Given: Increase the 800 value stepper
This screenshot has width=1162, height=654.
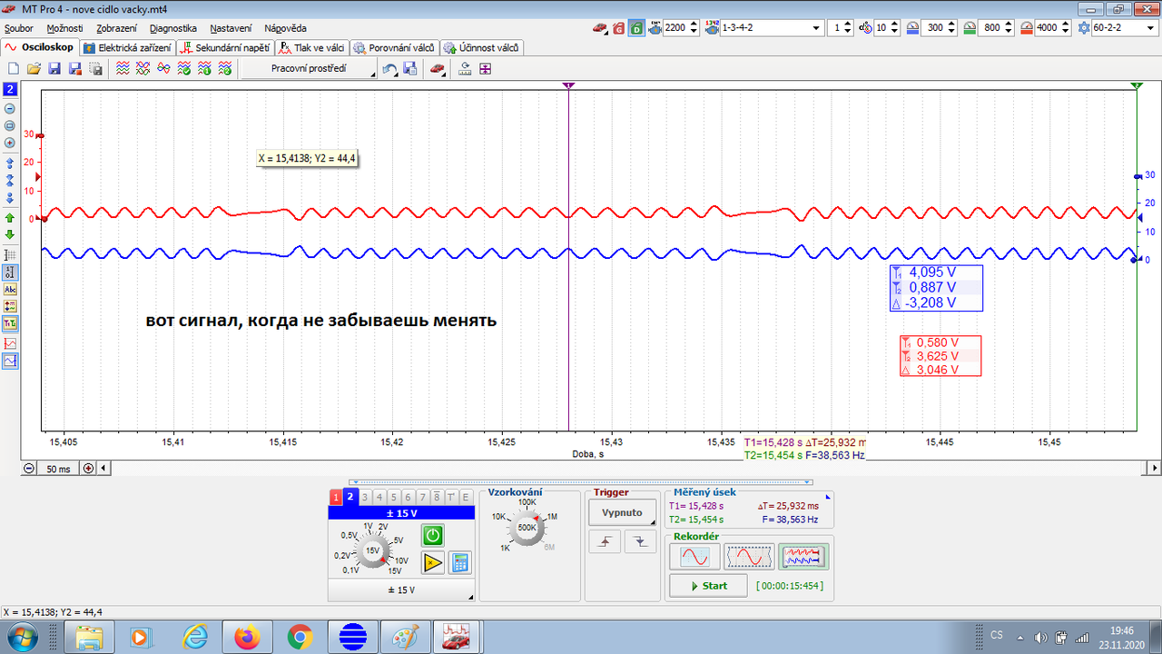Looking at the screenshot, I should pos(1008,24).
